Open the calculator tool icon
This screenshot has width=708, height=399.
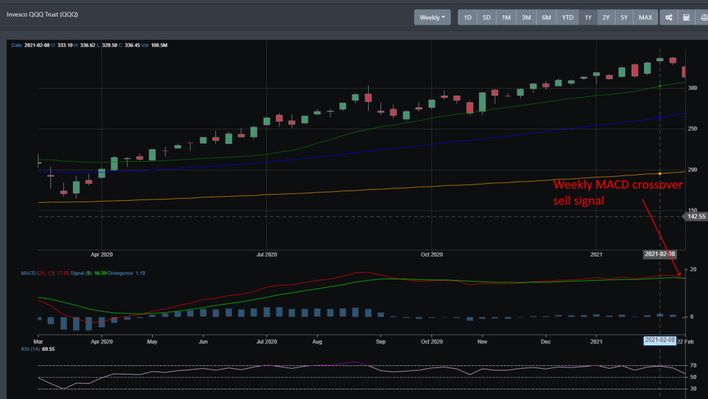687,18
